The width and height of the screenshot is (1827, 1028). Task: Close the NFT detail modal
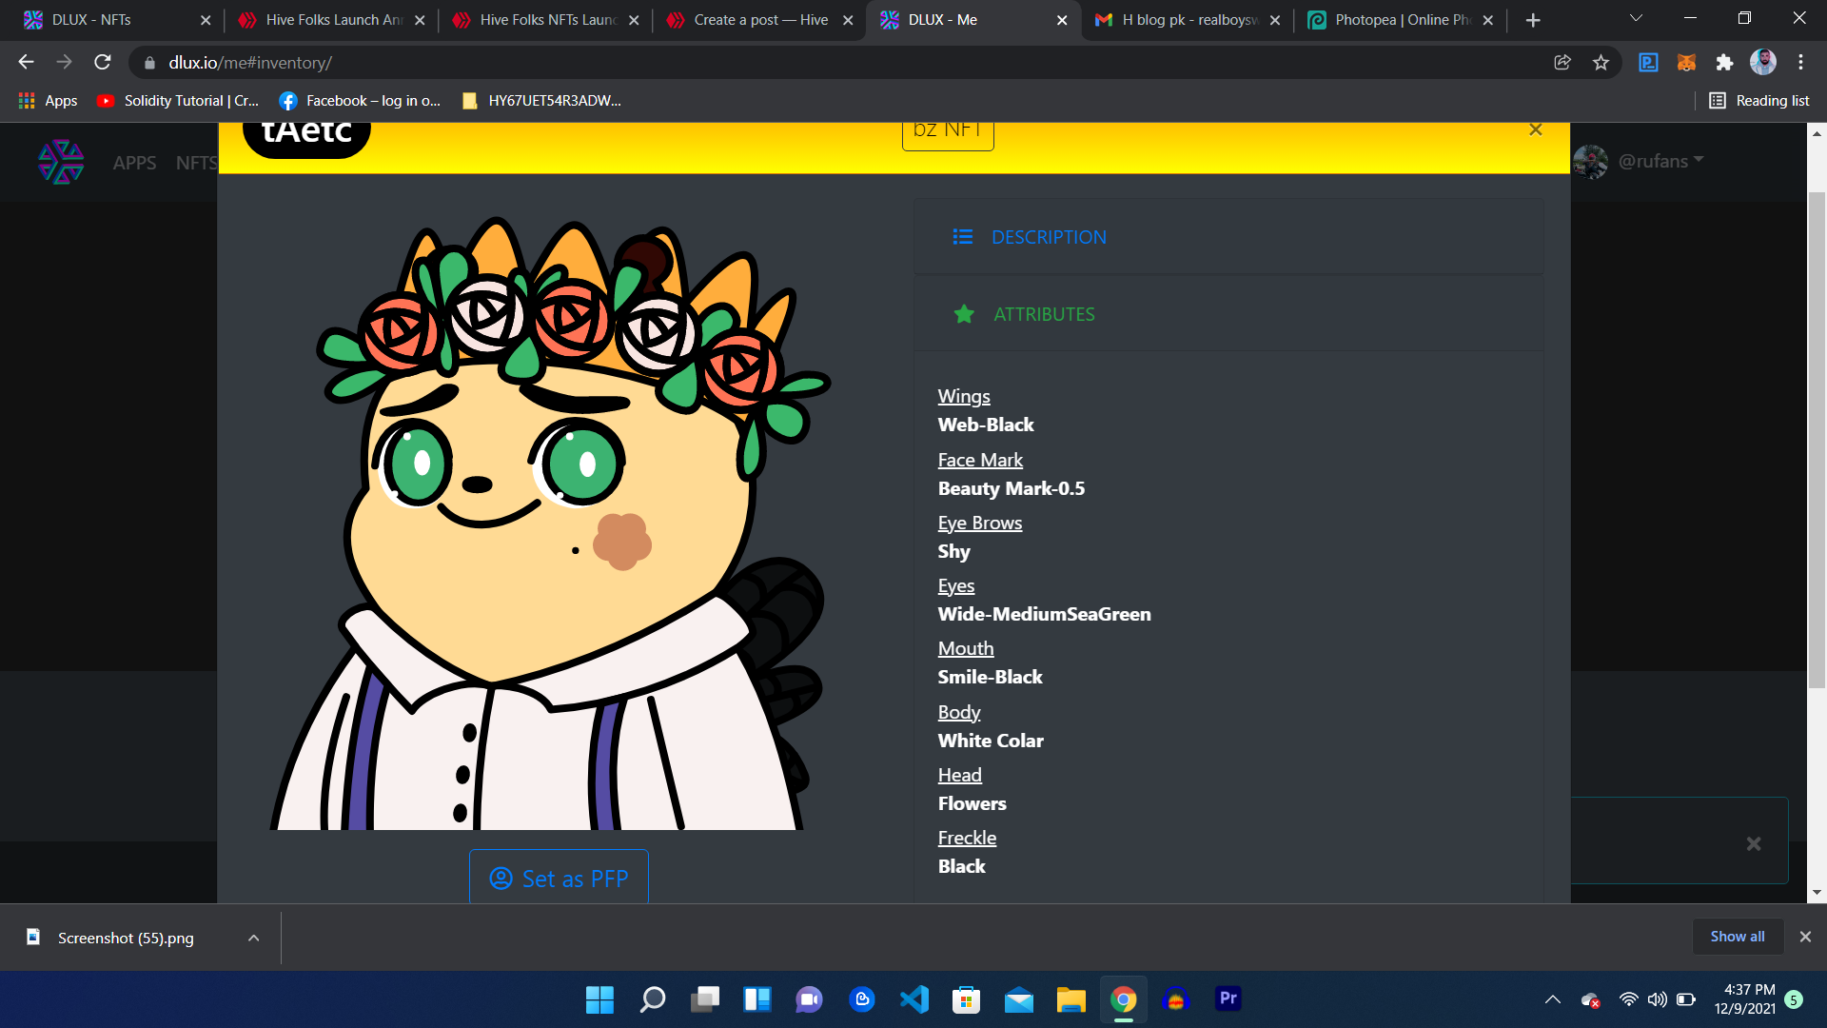pyautogui.click(x=1535, y=130)
